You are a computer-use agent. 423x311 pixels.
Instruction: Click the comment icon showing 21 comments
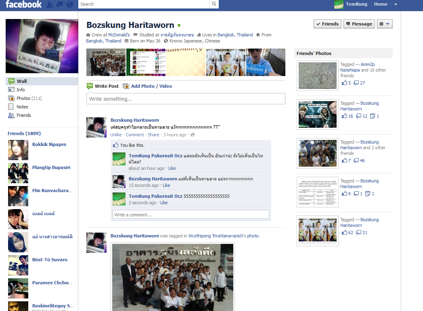[359, 233]
